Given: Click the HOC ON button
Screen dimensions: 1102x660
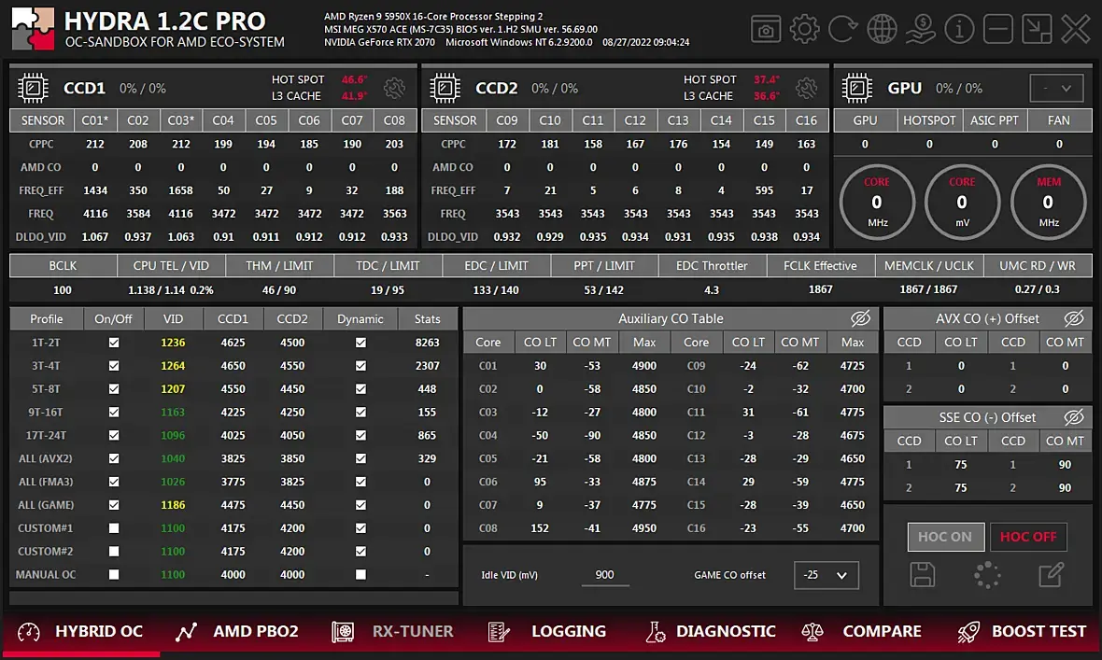Looking at the screenshot, I should pos(944,537).
